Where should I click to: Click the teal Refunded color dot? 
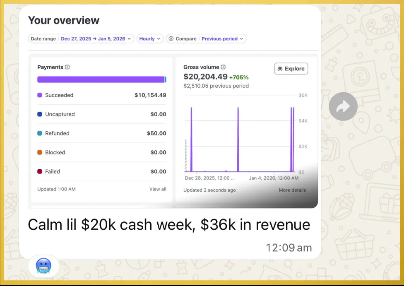[40, 133]
